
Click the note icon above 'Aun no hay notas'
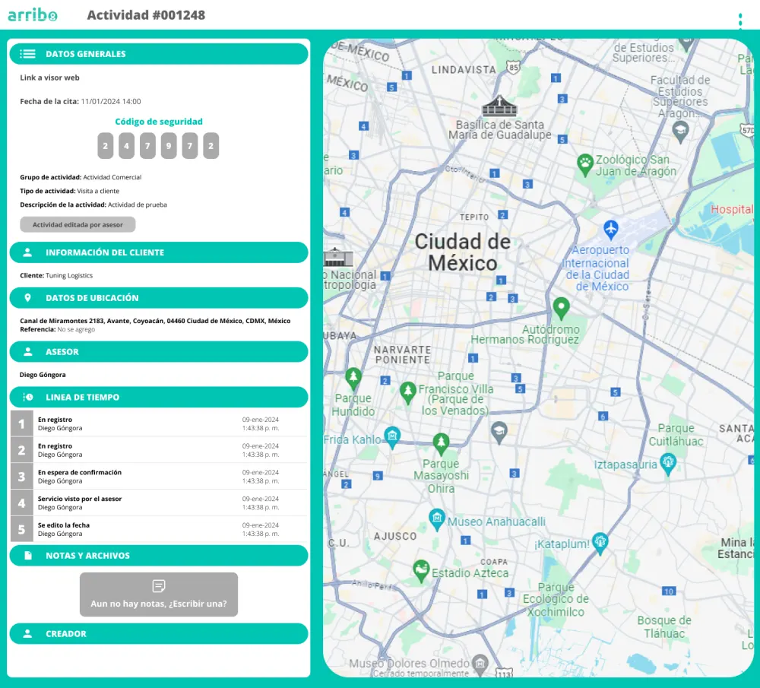click(x=159, y=585)
